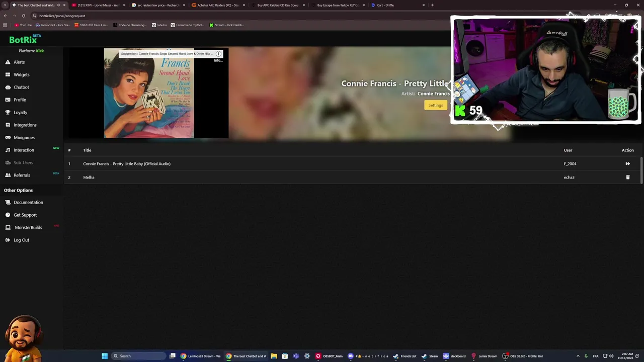Select the 'Melha' song title
This screenshot has height=362, width=644.
pyautogui.click(x=89, y=177)
